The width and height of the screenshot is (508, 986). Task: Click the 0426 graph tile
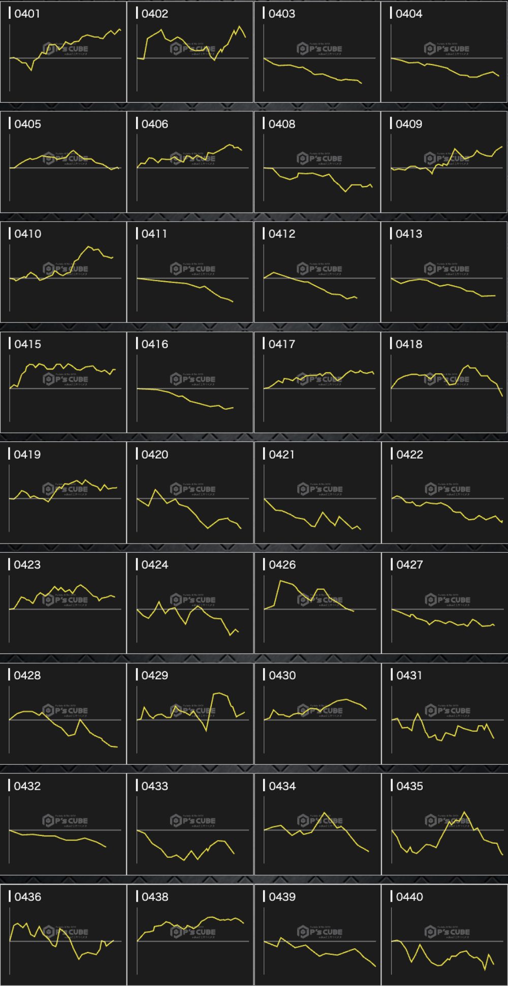tap(317, 603)
